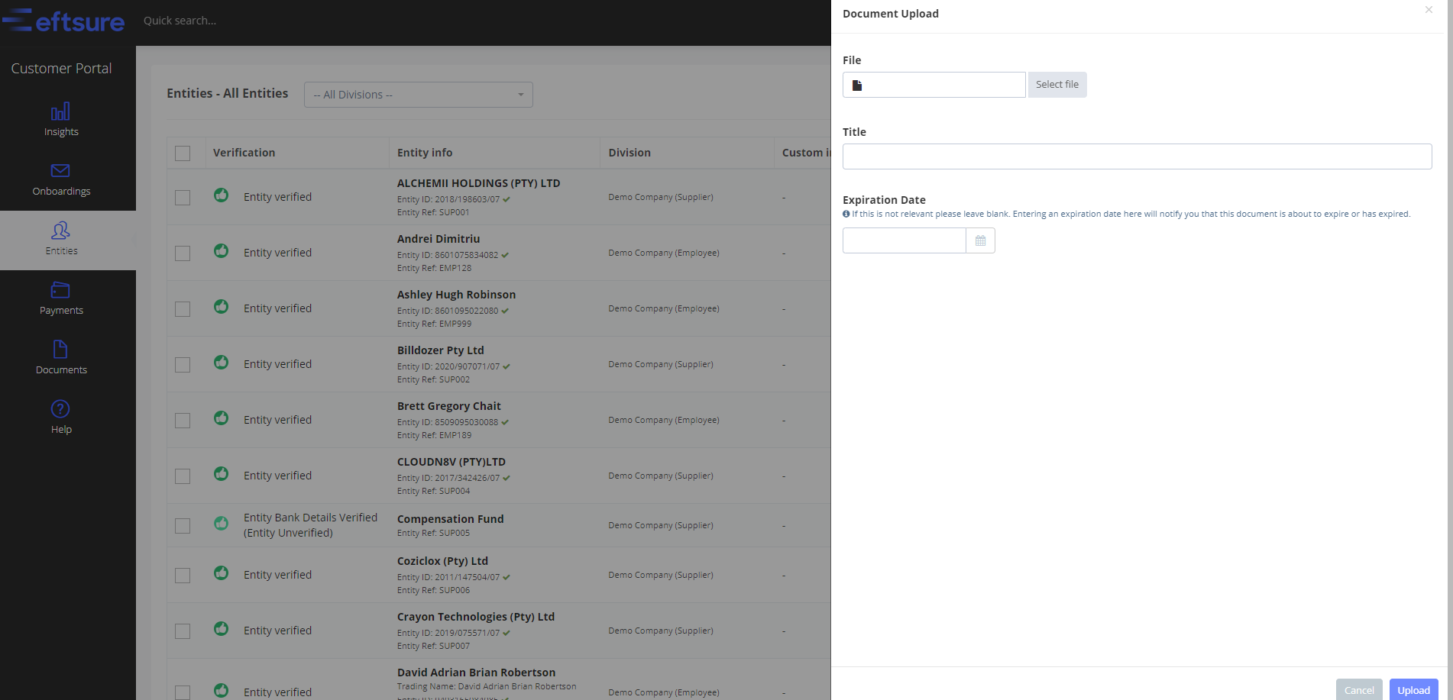Viewport: 1453px width, 700px height.
Task: Focus the Title input field
Action: [1136, 156]
